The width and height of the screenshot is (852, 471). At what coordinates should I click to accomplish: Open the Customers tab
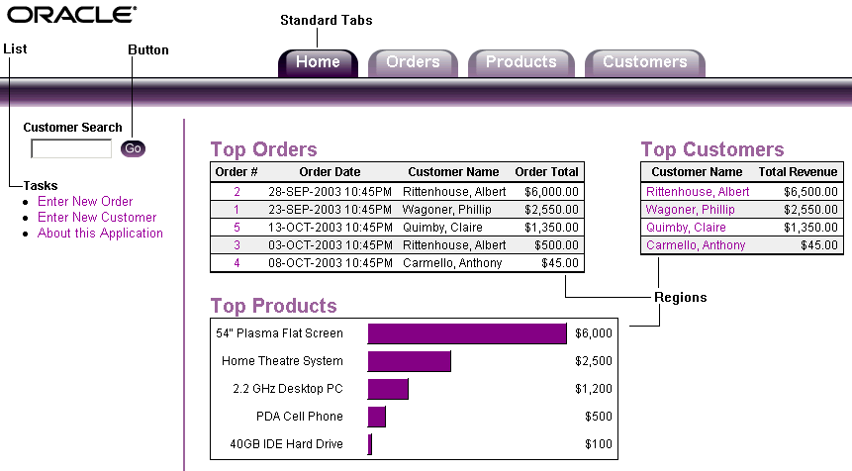[x=644, y=62]
